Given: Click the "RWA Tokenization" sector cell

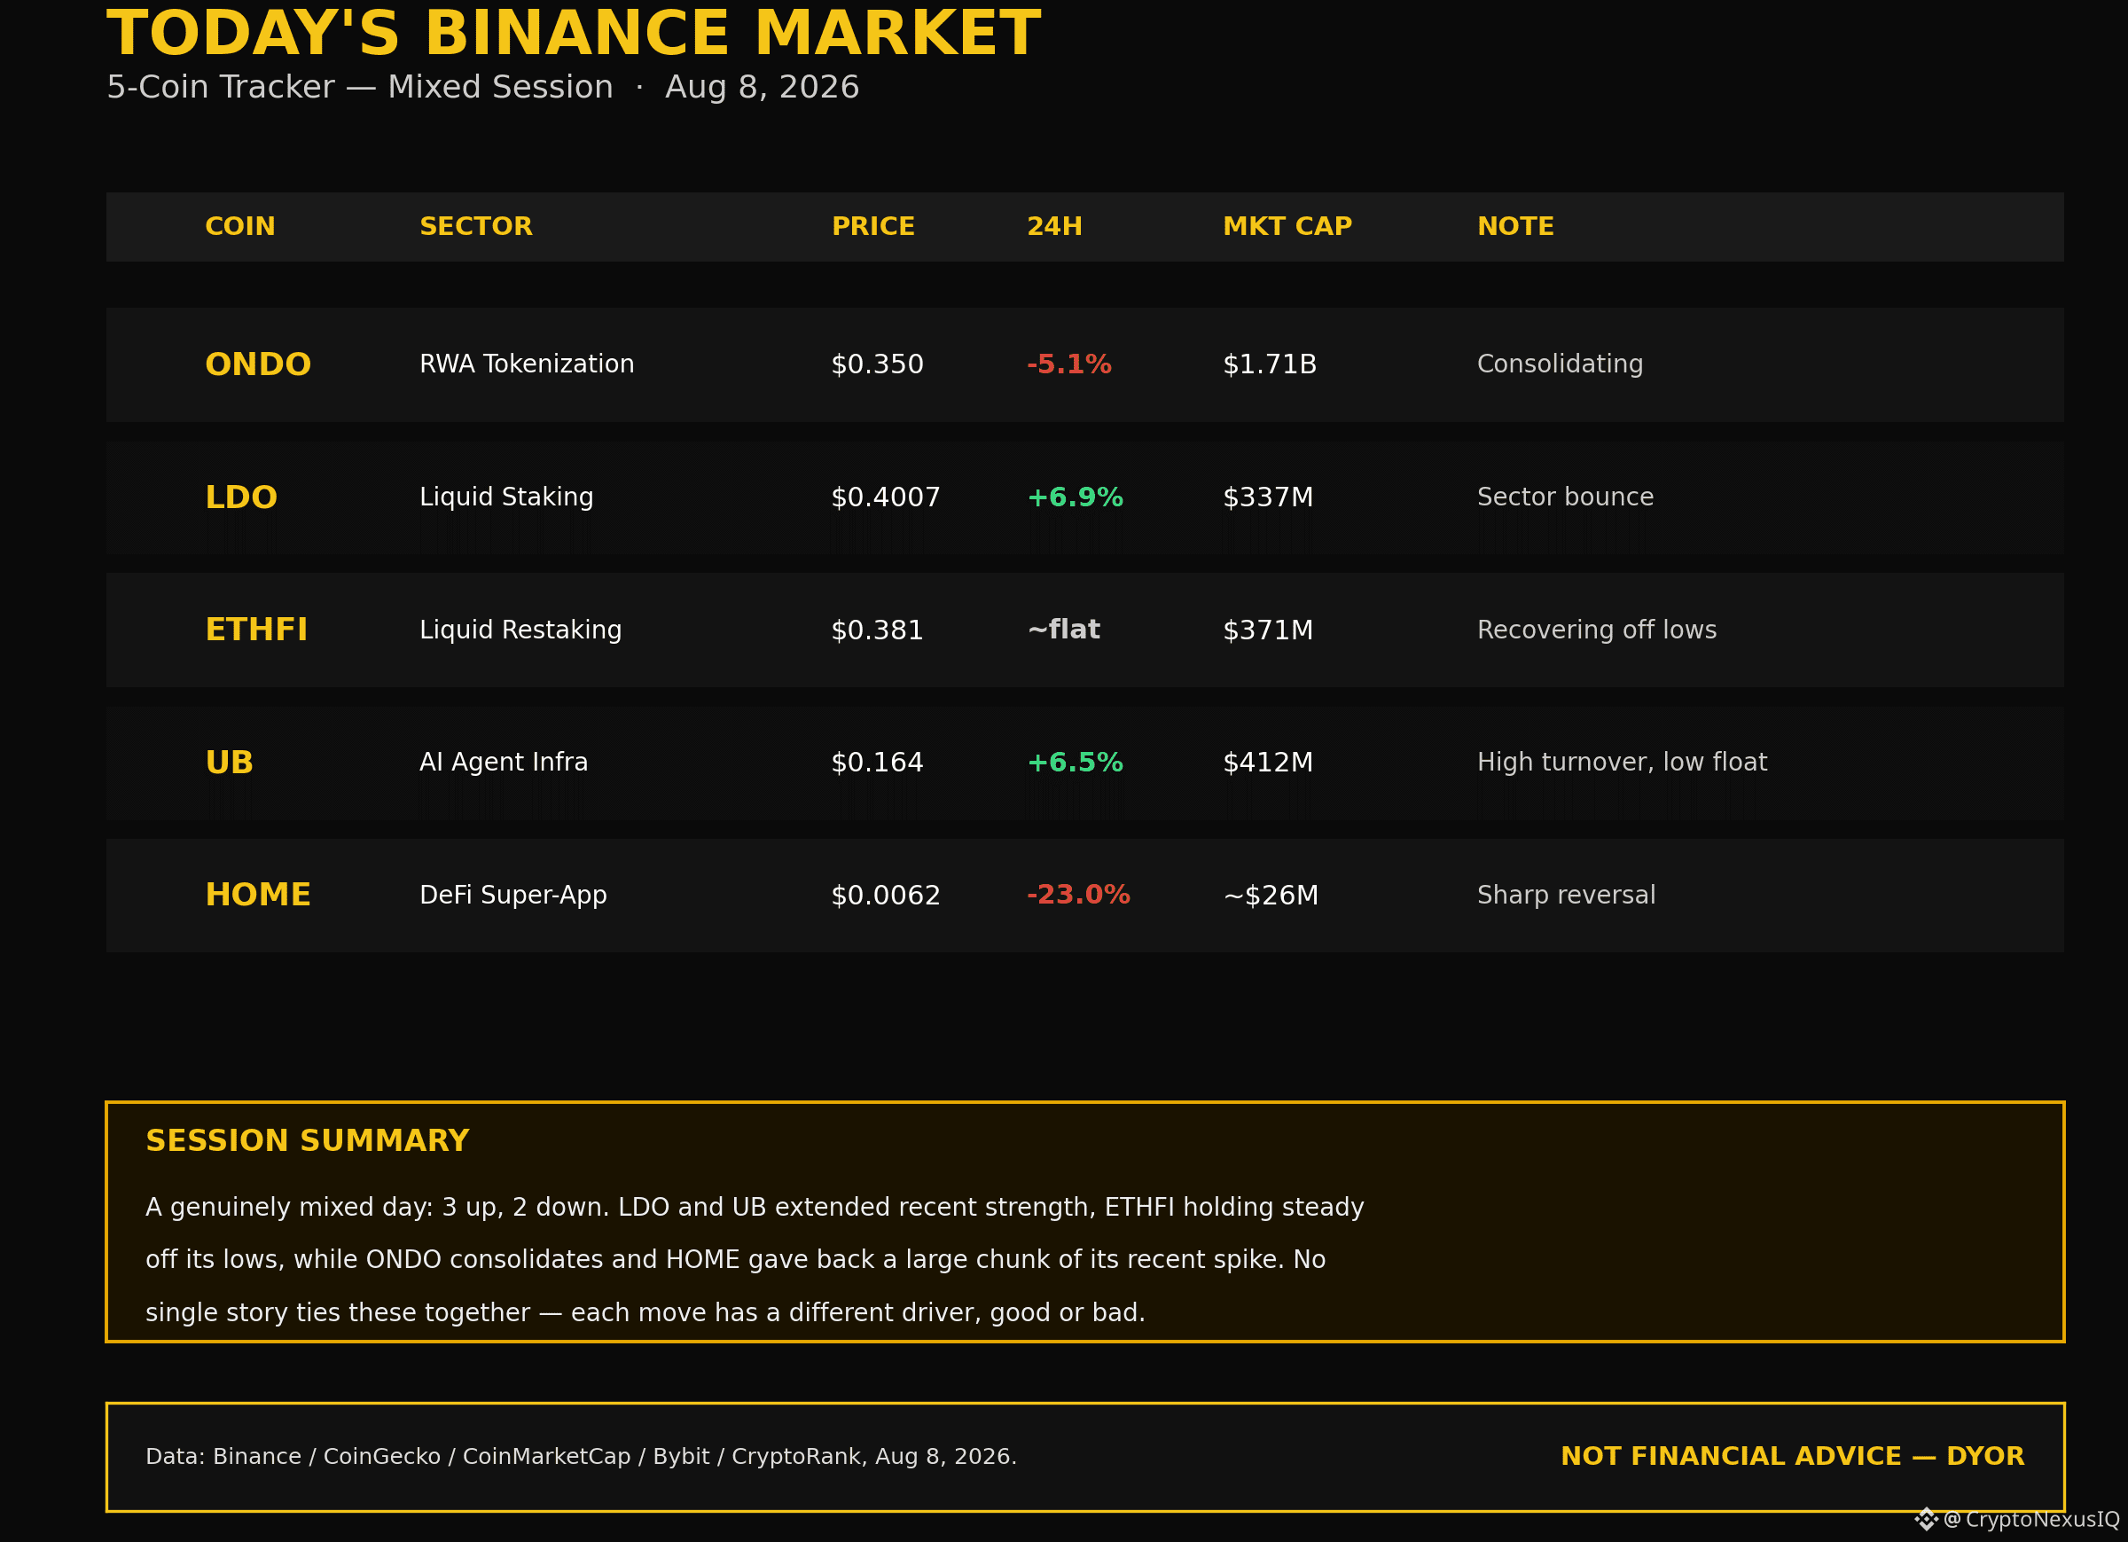Looking at the screenshot, I should click(x=527, y=364).
